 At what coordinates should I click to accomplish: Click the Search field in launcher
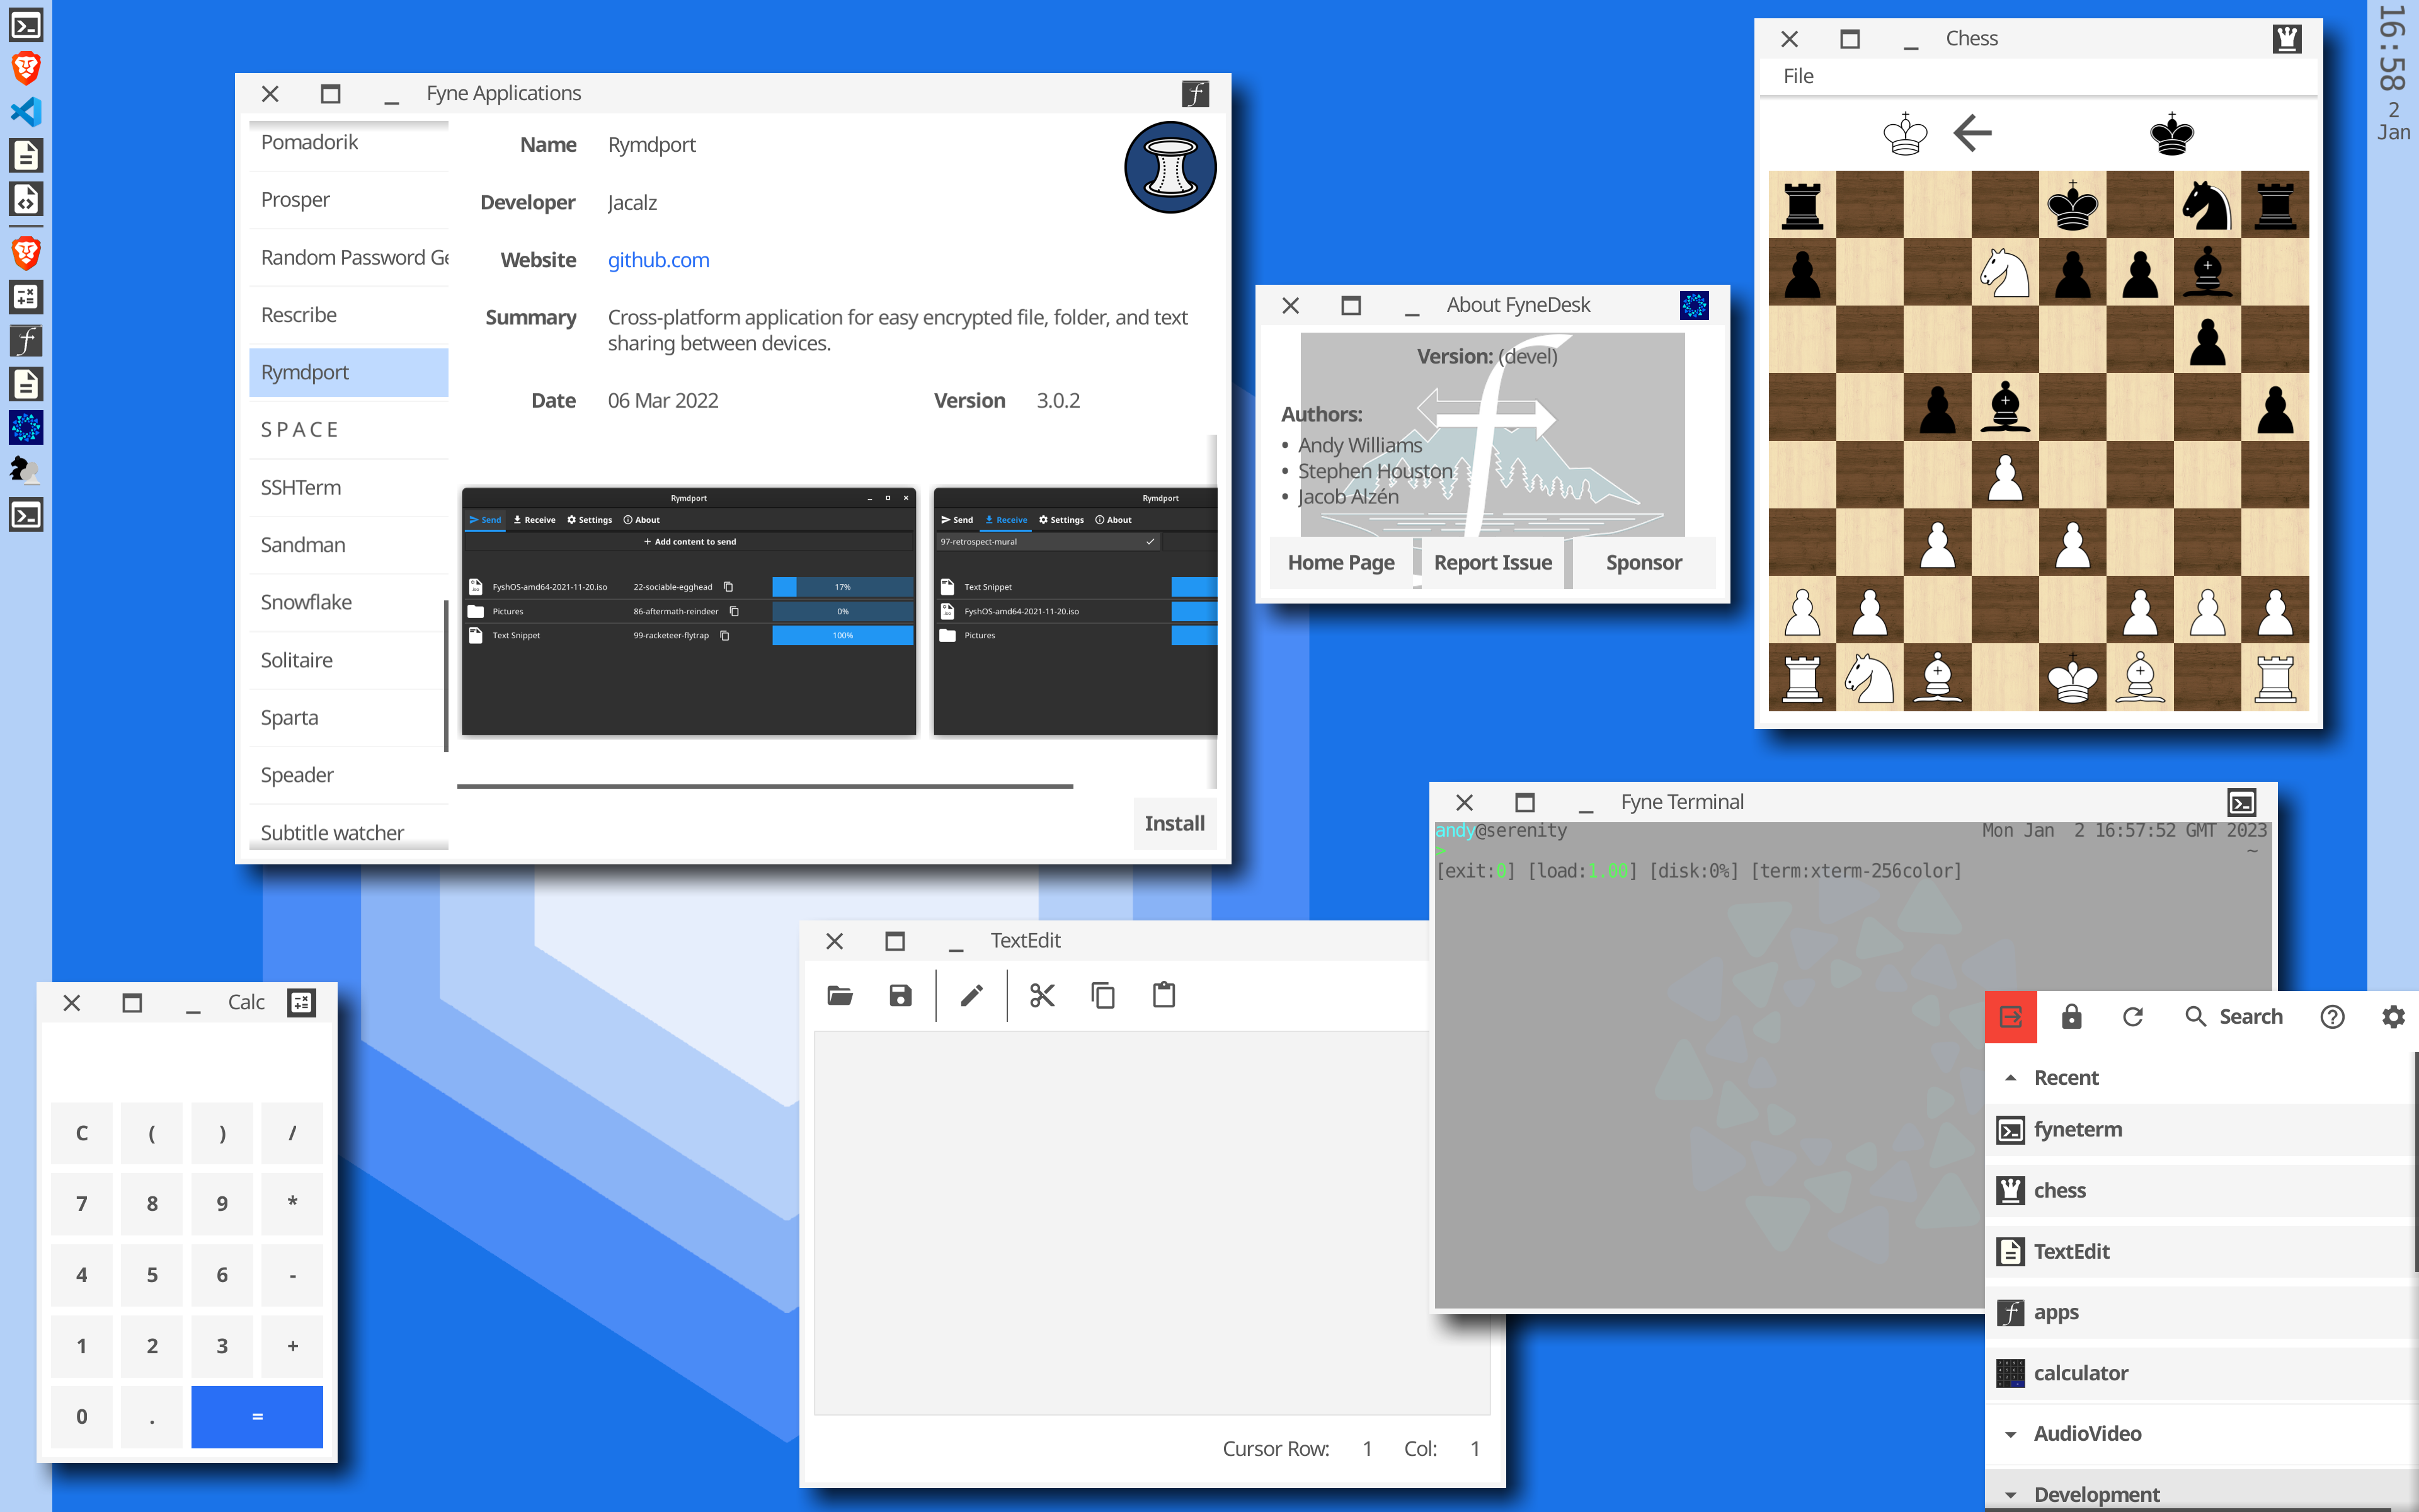point(2233,1017)
